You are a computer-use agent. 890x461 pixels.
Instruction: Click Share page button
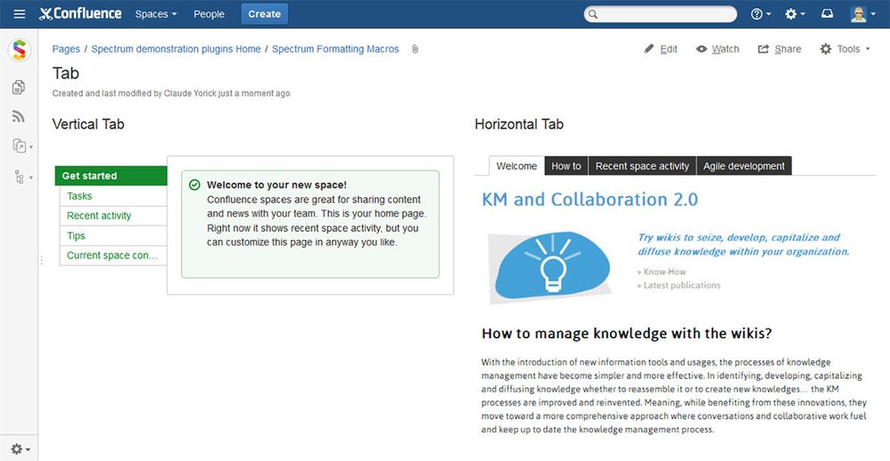coord(779,49)
